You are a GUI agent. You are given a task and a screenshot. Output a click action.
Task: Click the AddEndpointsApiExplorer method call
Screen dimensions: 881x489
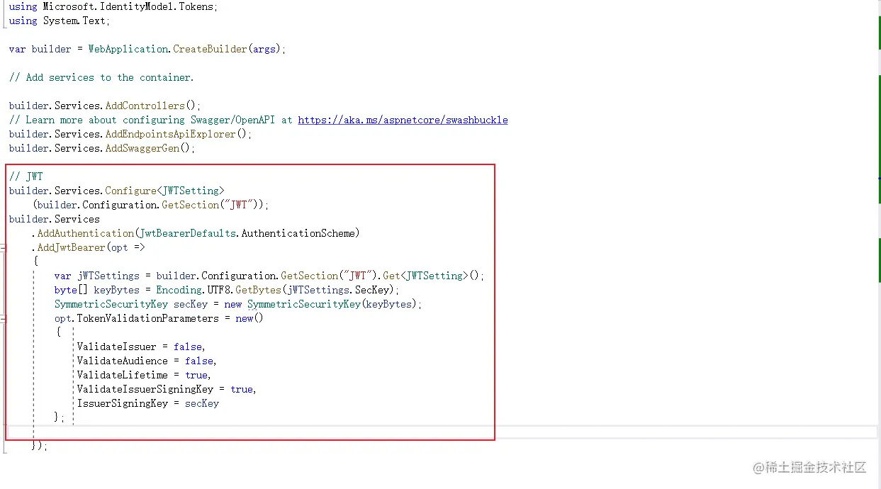click(170, 134)
